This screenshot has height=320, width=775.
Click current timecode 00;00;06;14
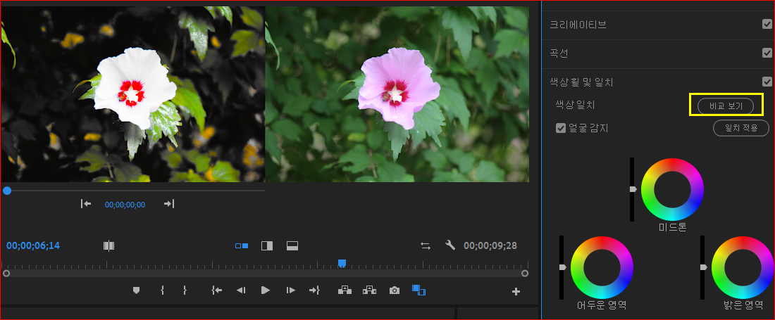click(33, 245)
